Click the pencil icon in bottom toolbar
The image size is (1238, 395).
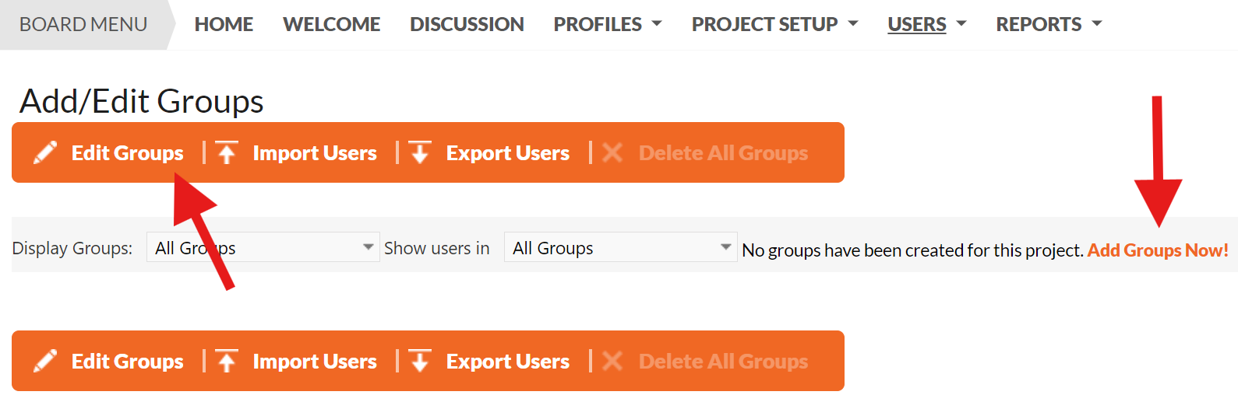45,361
